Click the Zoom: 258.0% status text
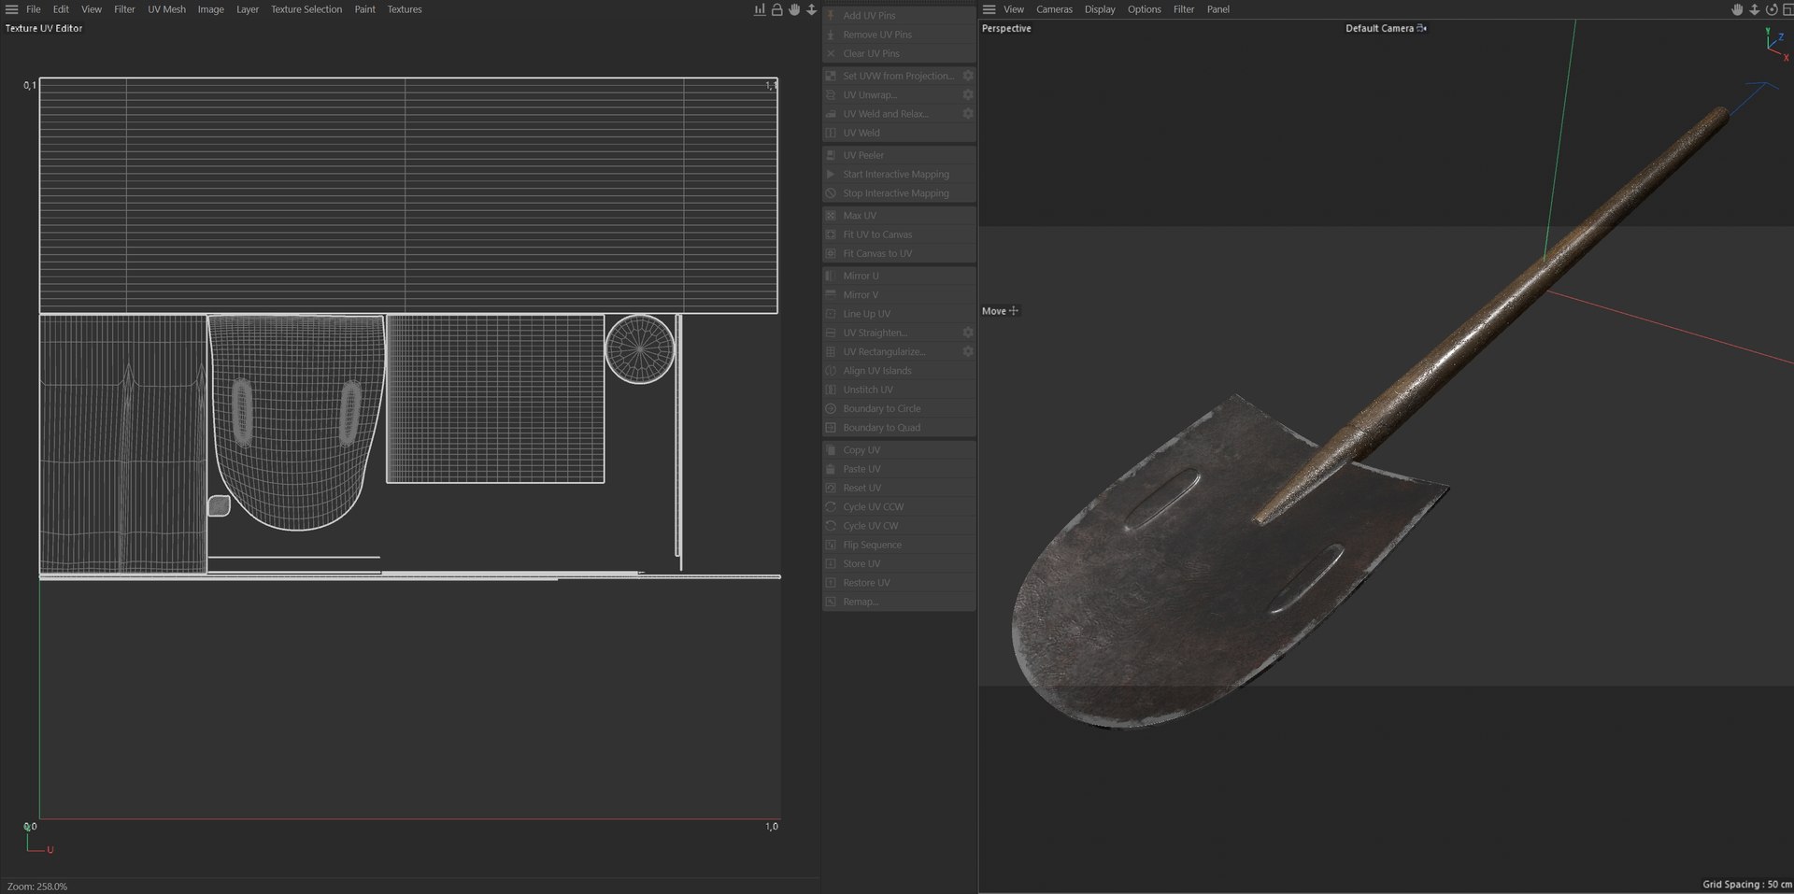Screen dimensions: 1794x894 click(x=37, y=887)
